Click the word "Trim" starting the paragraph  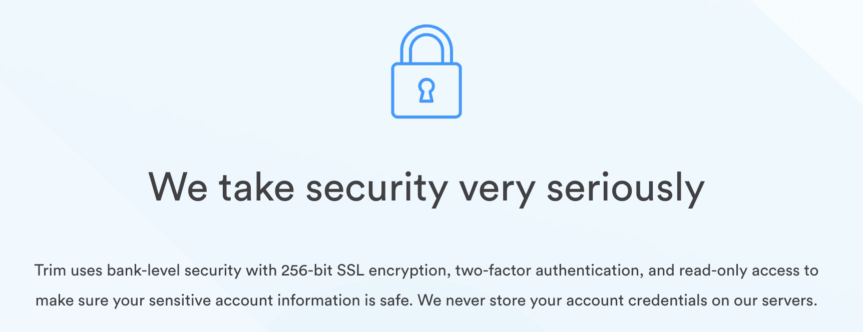[x=50, y=270]
